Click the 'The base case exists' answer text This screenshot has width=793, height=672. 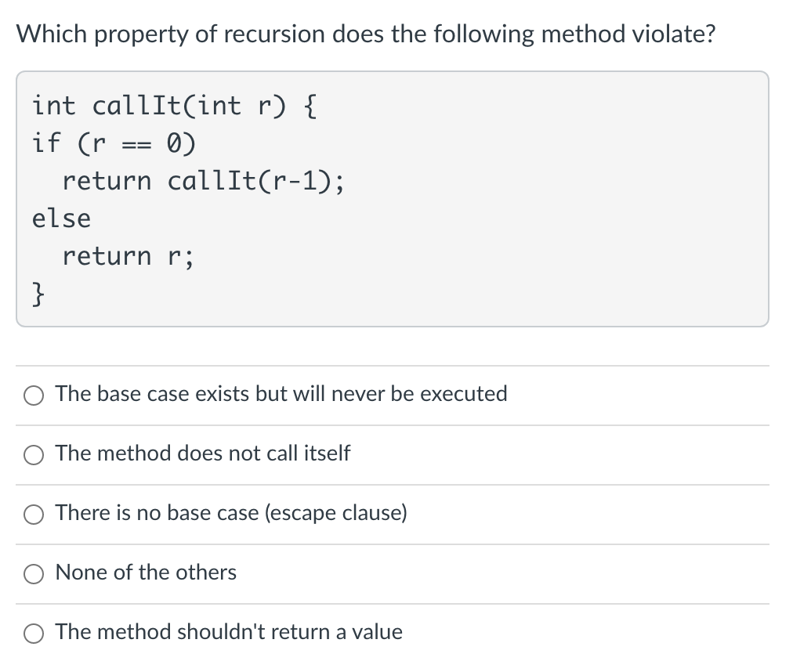click(x=281, y=393)
